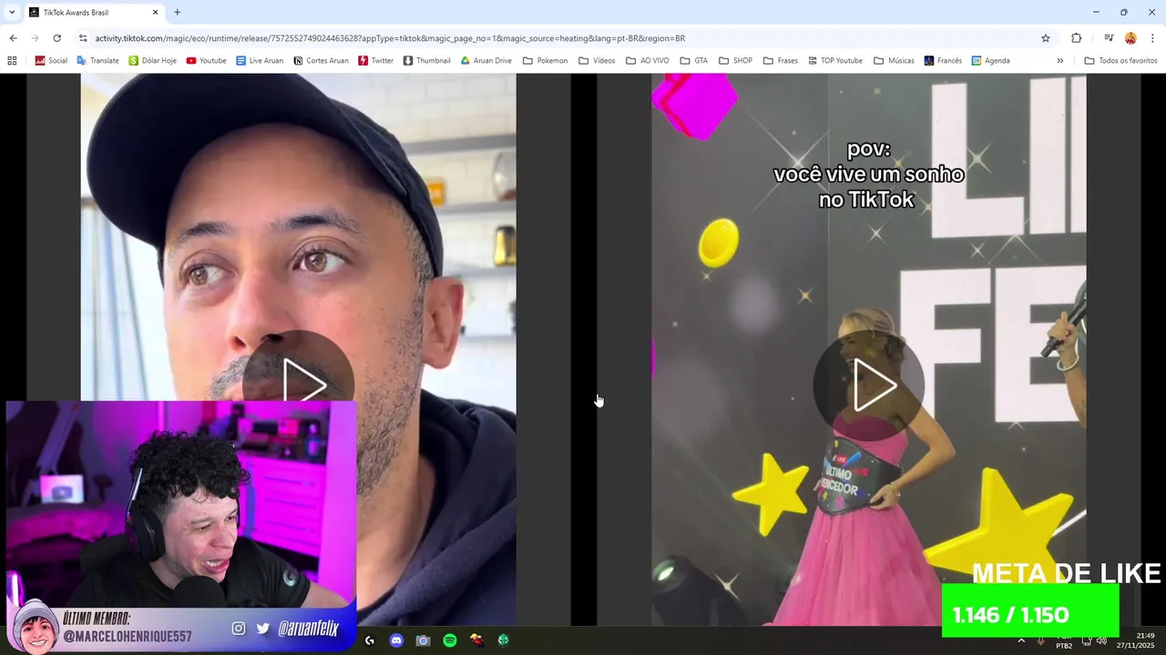
Task: Expand the Vídeos bookmarks folder
Action: 597,61
